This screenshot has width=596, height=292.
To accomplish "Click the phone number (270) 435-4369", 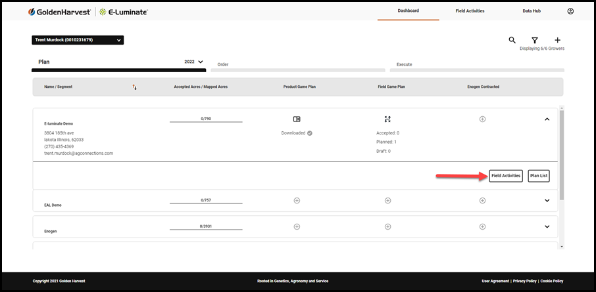I will pos(59,147).
